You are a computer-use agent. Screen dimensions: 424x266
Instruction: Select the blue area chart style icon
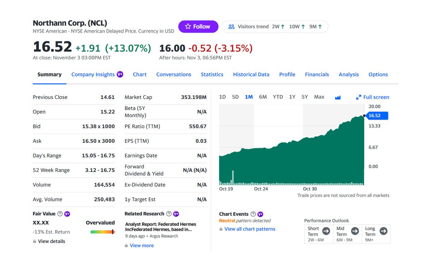click(x=338, y=97)
